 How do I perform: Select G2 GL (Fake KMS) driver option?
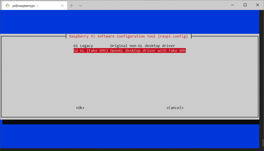click(x=130, y=50)
